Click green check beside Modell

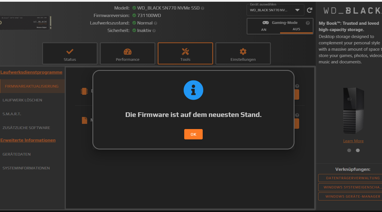(134, 8)
